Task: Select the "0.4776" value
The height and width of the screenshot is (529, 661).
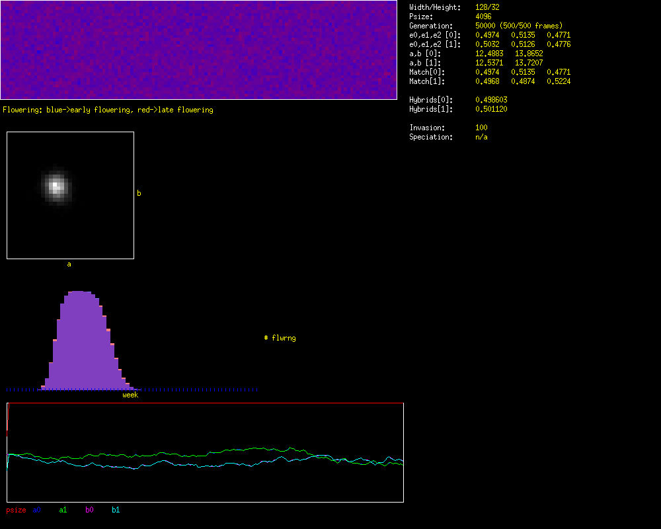Action: click(559, 45)
